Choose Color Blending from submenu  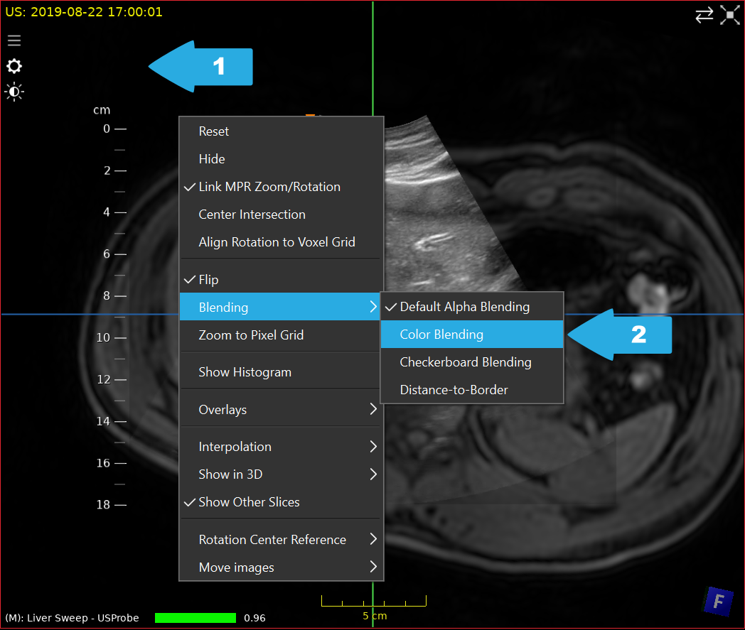pos(441,335)
